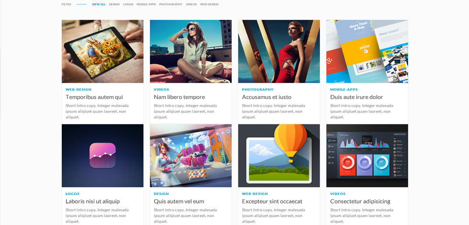Open the Excepteur sint occaecat title
The width and height of the screenshot is (469, 225).
272,202
